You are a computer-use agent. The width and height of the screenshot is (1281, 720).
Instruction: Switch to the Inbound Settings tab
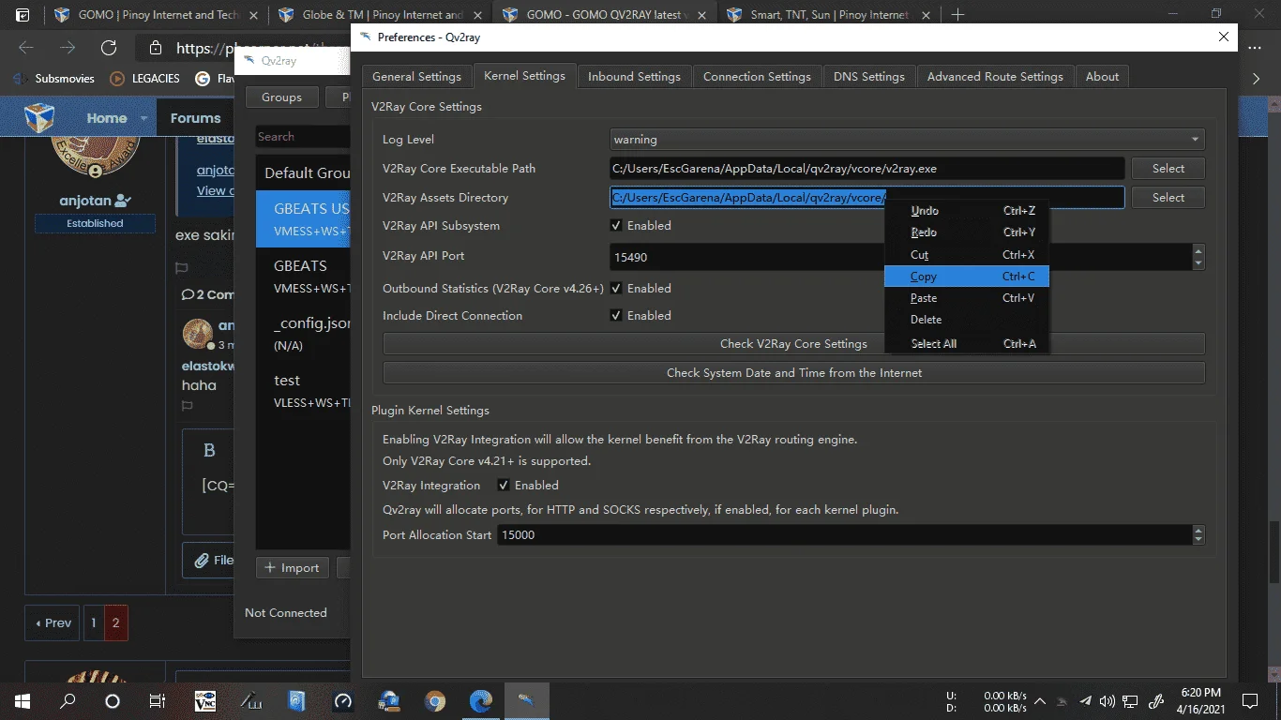pos(634,77)
